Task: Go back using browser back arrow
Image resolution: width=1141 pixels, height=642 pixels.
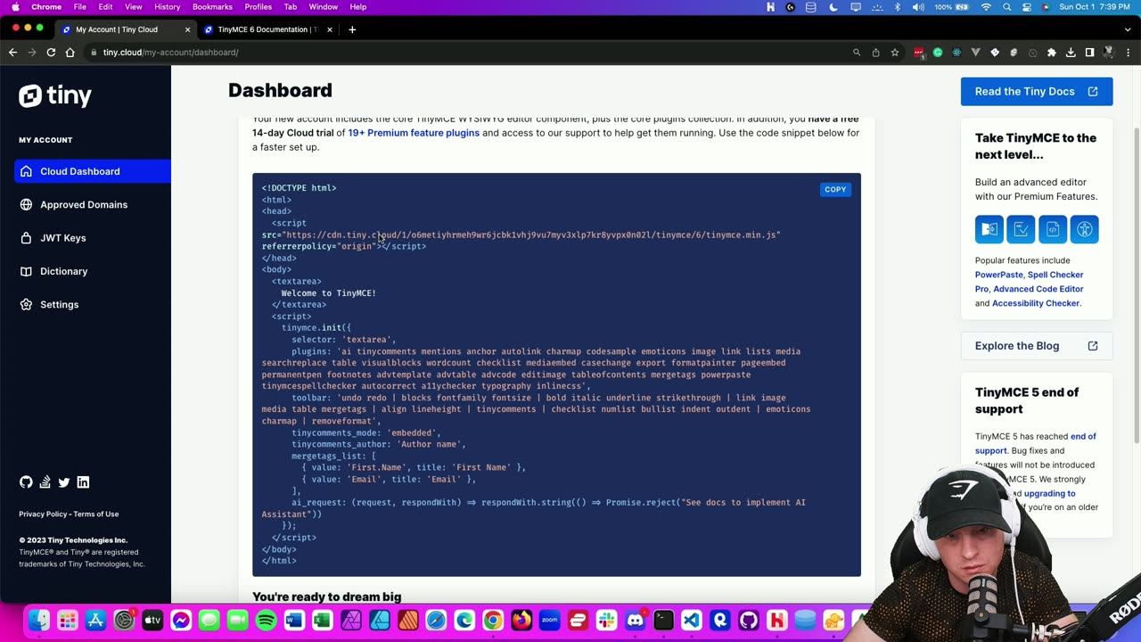Action: pyautogui.click(x=12, y=53)
